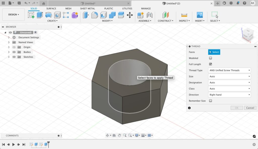This screenshot has height=149, width=258.
Task: Hide the Bodies folder via eye icon
Action: click(14, 52)
